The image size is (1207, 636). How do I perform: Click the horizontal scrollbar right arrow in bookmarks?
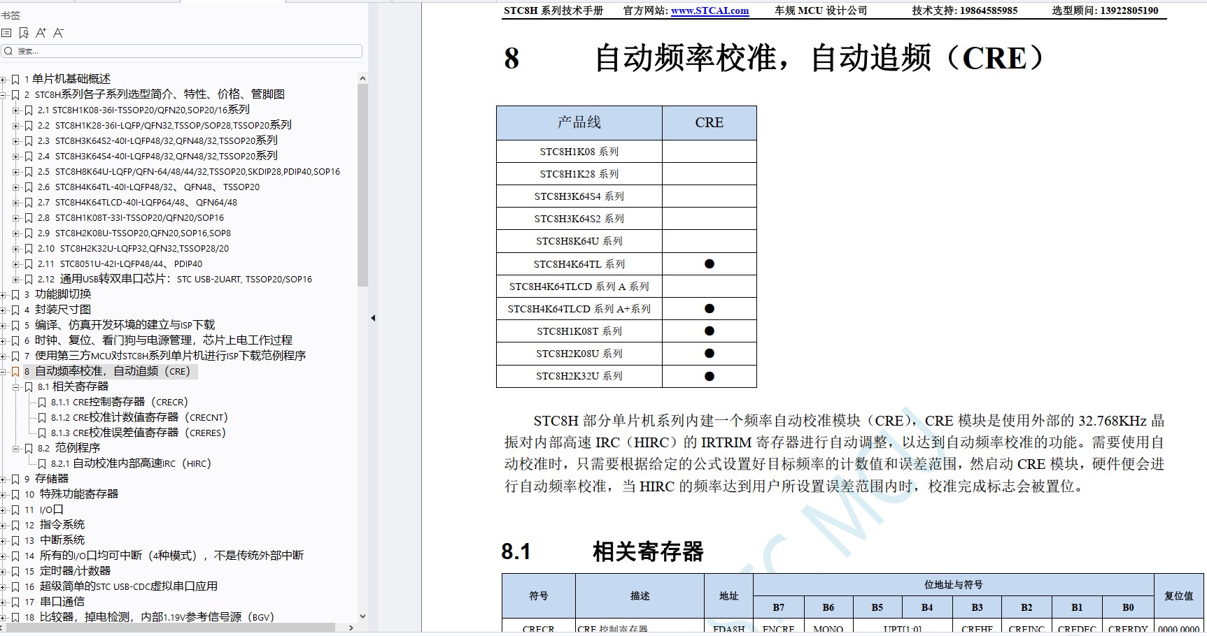[351, 628]
